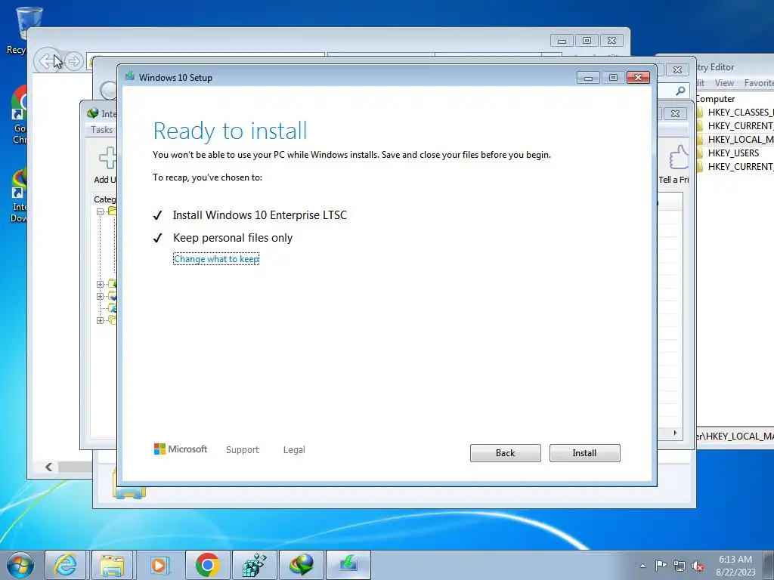Click the Action Center flag icon
Image resolution: width=774 pixels, height=580 pixels.
pyautogui.click(x=661, y=566)
